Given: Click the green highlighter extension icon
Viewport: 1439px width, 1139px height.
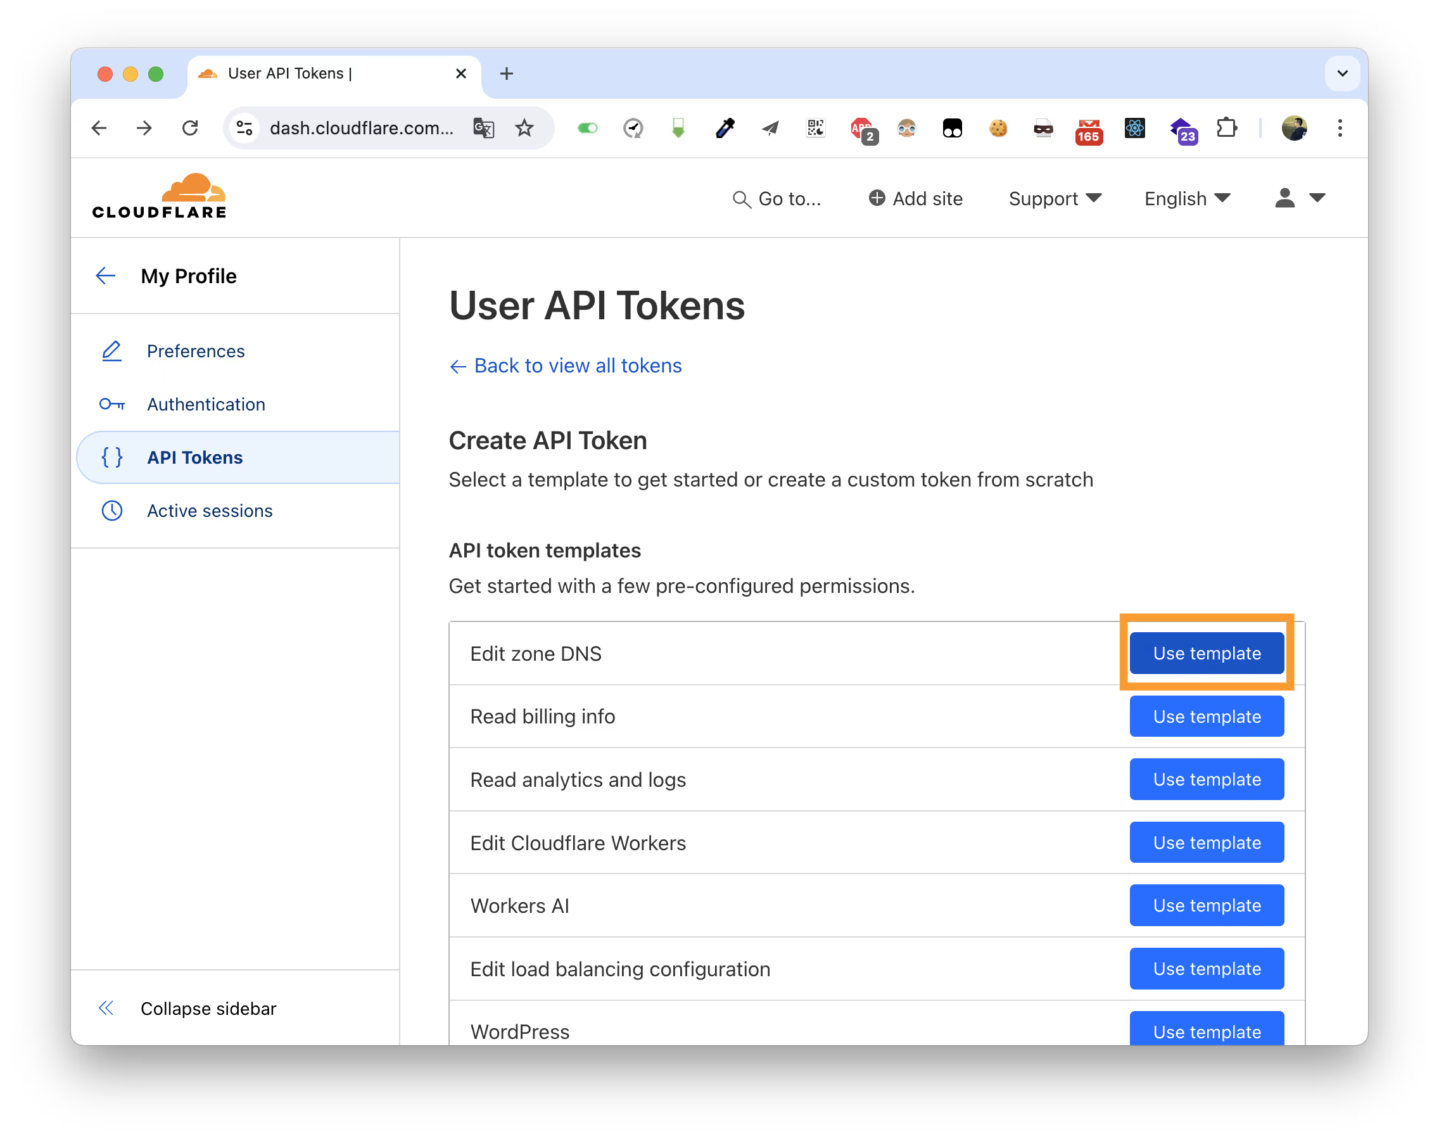Looking at the screenshot, I should 678,128.
